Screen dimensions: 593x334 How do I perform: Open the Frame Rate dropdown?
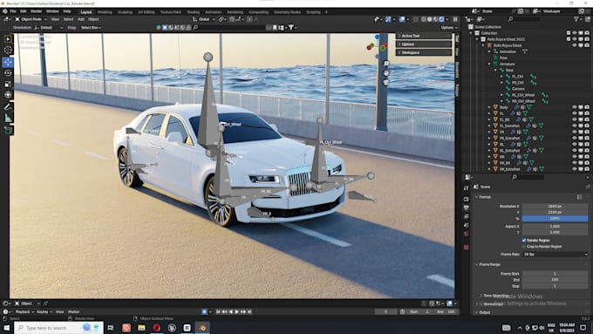pyautogui.click(x=556, y=254)
